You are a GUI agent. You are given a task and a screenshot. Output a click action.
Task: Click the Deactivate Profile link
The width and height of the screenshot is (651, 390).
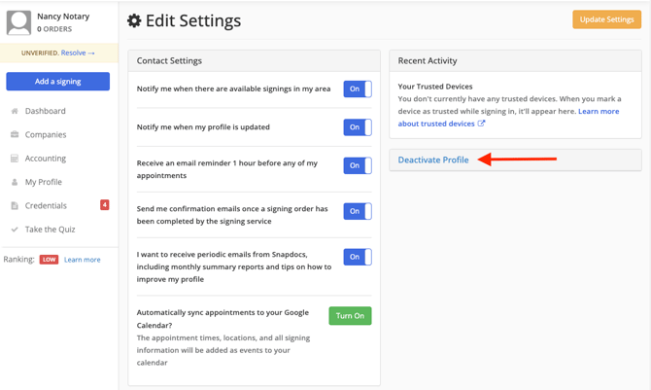point(433,160)
